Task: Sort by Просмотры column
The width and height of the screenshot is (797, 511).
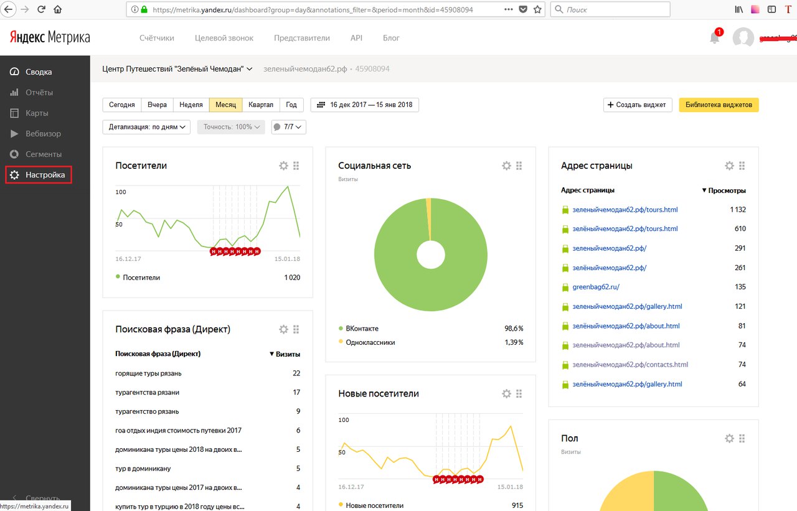Action: [x=724, y=190]
